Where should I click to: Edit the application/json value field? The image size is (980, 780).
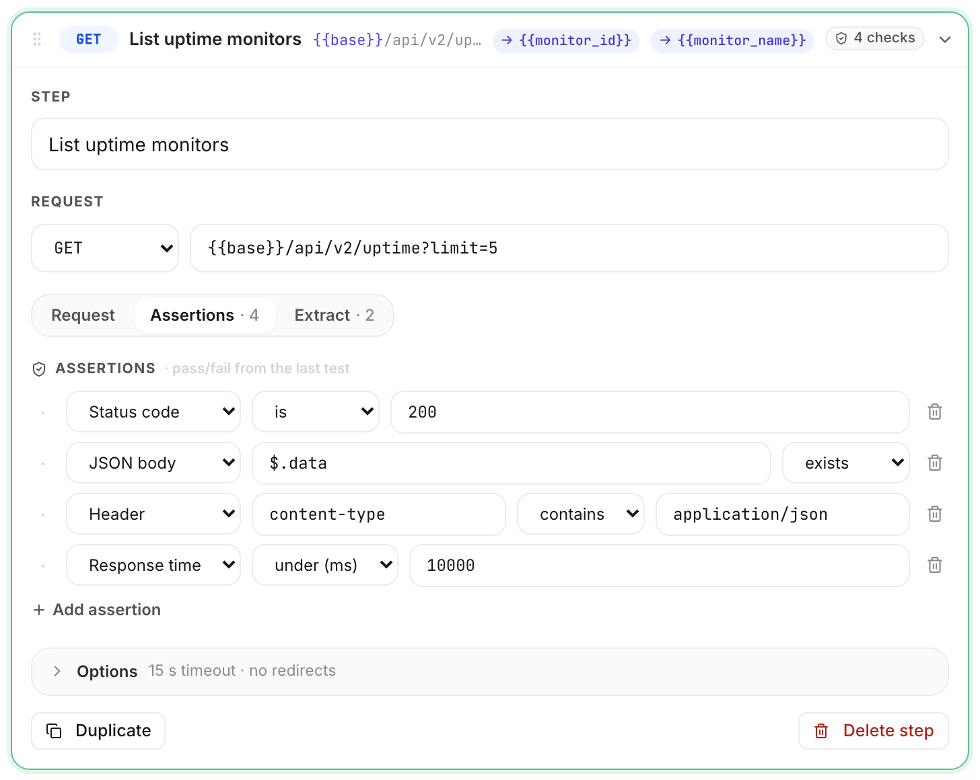pyautogui.click(x=783, y=514)
